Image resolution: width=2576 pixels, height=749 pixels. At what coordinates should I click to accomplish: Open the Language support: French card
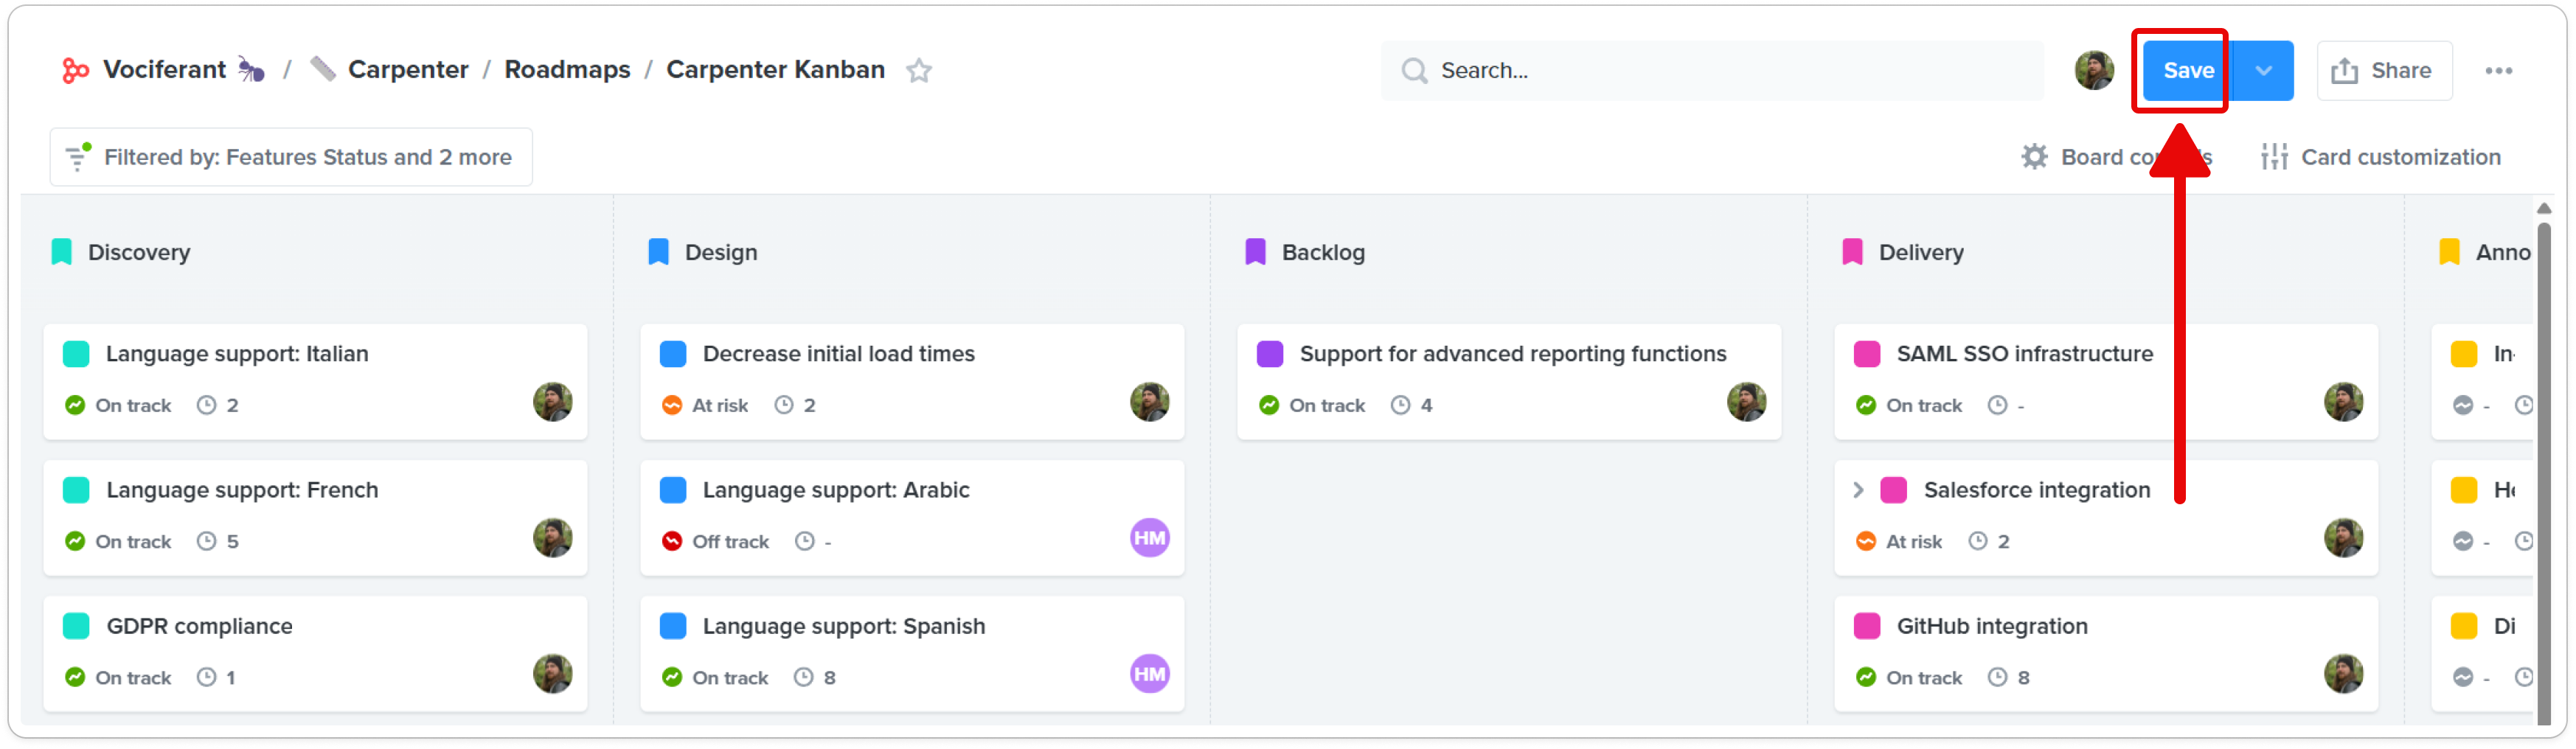[x=315, y=517]
